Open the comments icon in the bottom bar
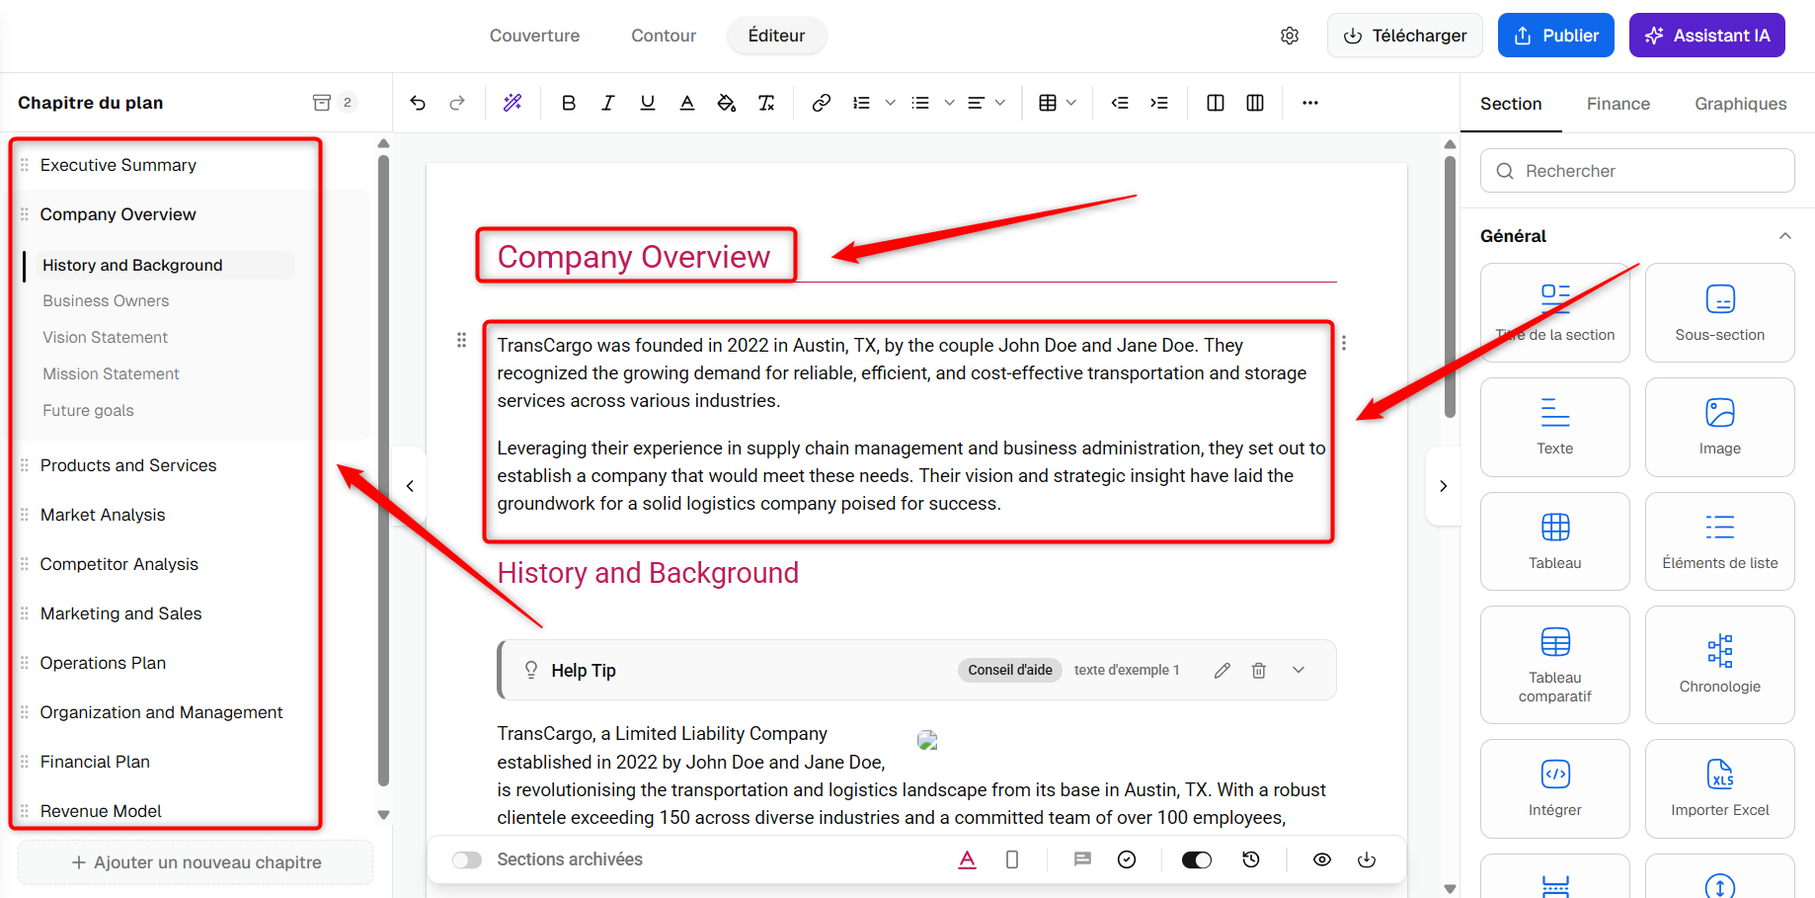Image resolution: width=1815 pixels, height=898 pixels. (1082, 859)
